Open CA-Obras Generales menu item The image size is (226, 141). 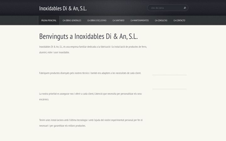pyautogui.click(x=72, y=20)
